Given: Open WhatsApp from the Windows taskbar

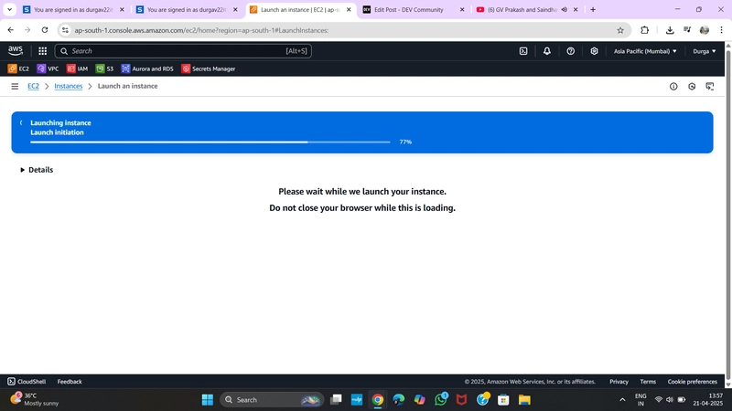Looking at the screenshot, I should coord(441,399).
